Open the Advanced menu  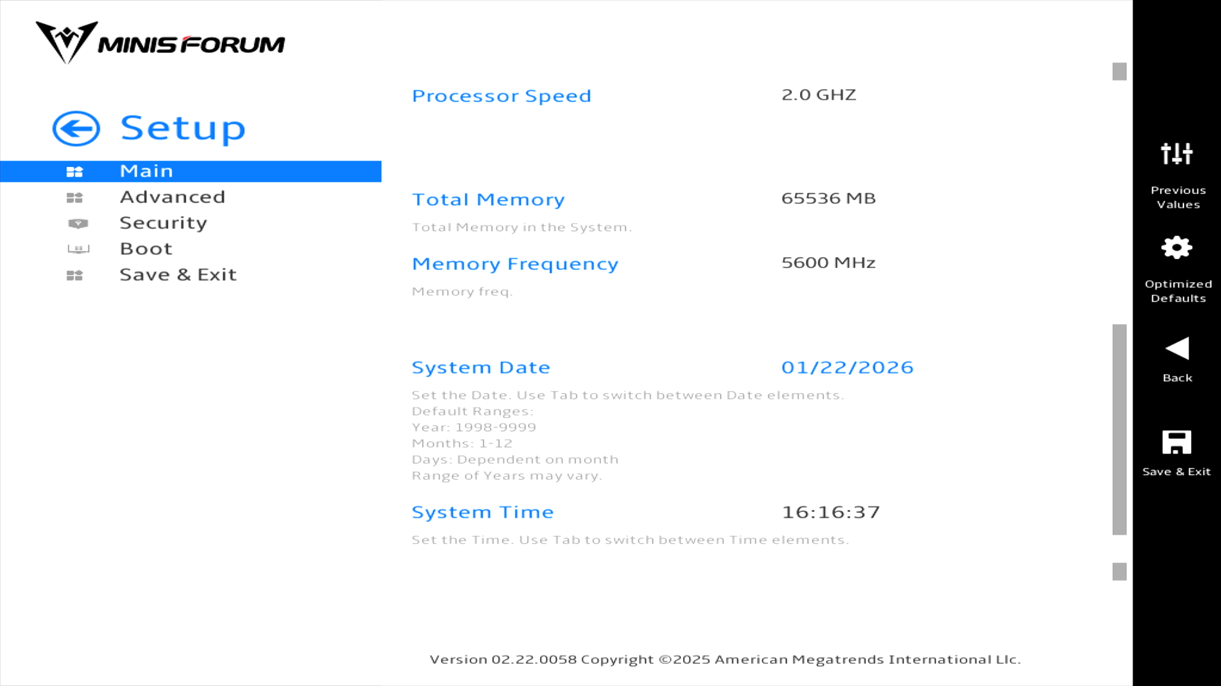point(172,197)
